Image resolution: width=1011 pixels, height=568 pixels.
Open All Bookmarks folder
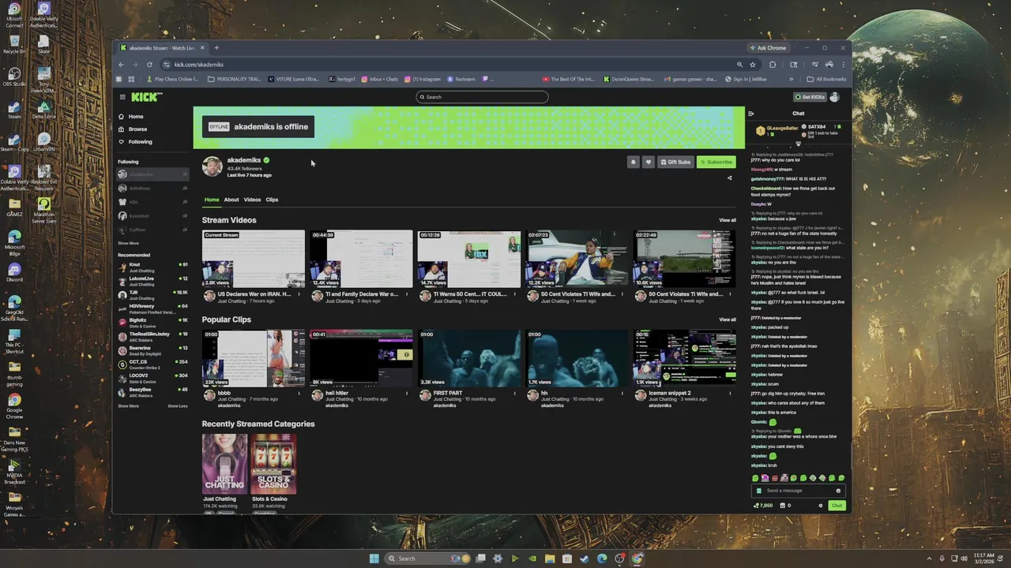pos(826,79)
